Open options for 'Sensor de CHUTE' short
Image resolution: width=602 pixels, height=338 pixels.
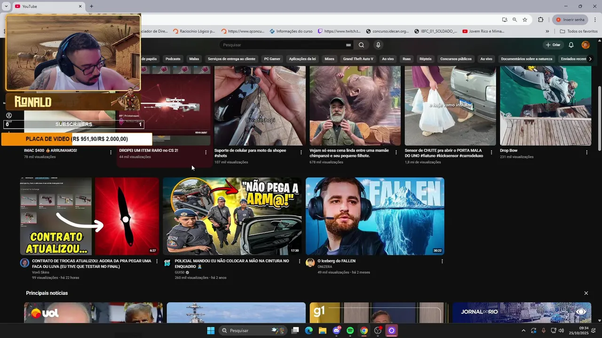click(x=491, y=153)
